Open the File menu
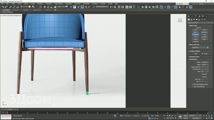This screenshot has width=214, height=120. tap(2, 4)
